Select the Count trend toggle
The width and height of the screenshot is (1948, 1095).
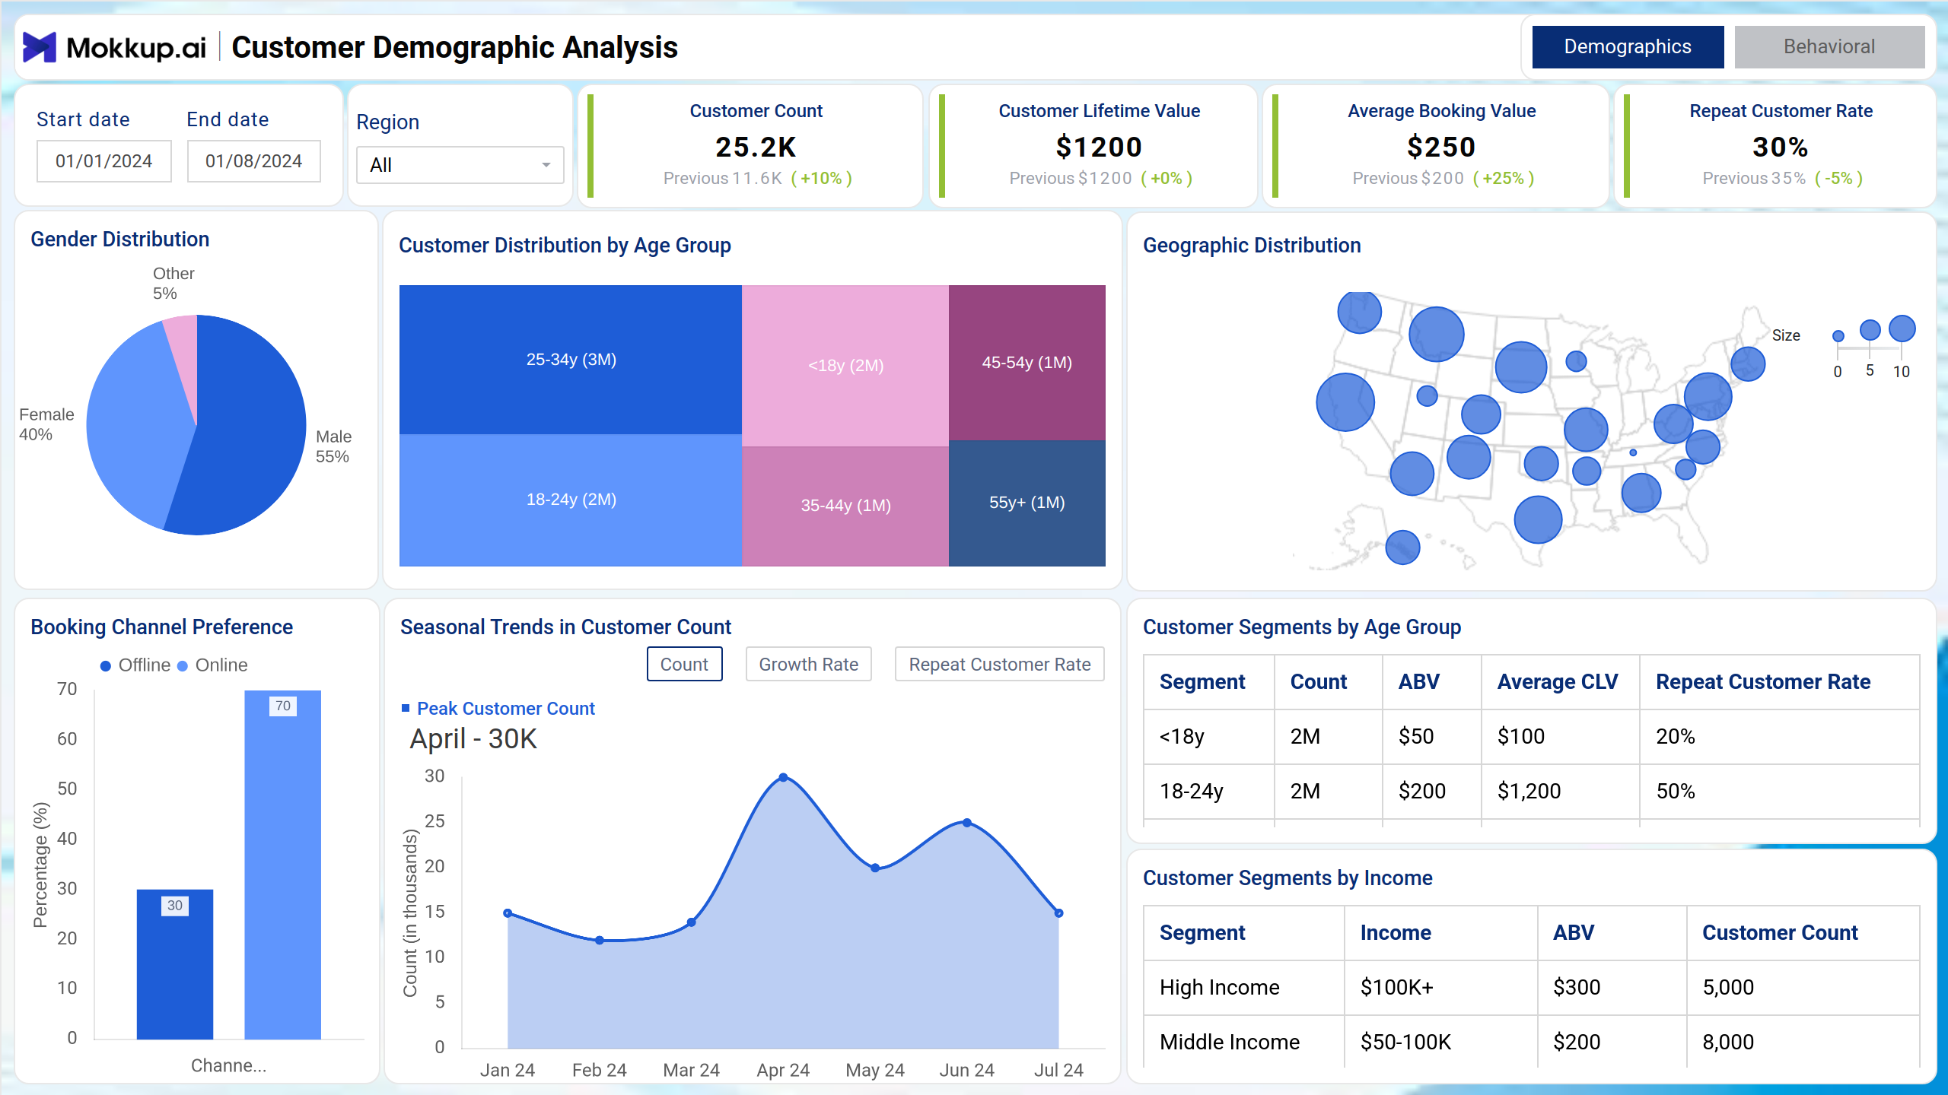(684, 664)
